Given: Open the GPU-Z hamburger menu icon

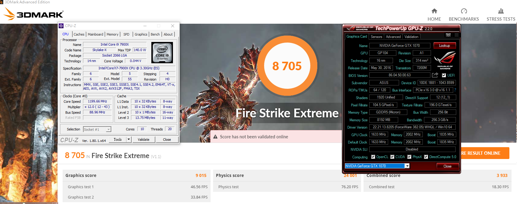Looking at the screenshot, I should [456, 35].
